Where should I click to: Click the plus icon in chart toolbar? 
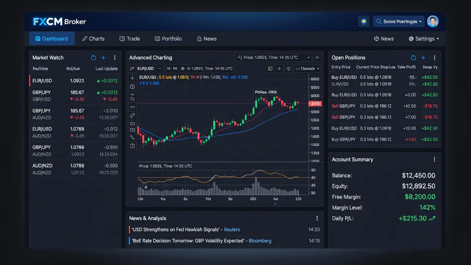pos(279,68)
